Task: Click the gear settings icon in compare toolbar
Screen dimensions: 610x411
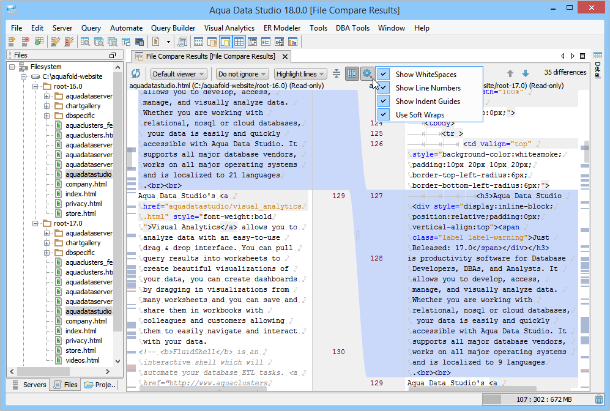Action: click(x=366, y=73)
